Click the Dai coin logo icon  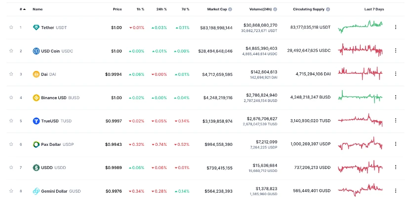[x=36, y=74]
